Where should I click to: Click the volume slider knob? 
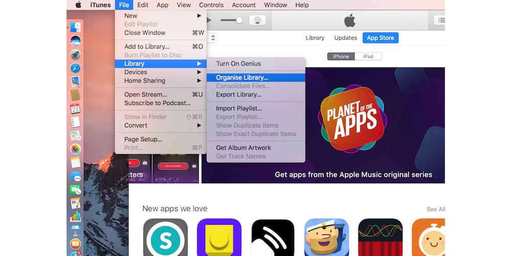(239, 20)
